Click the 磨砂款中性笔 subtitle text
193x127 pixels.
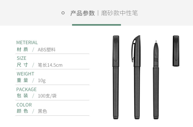(x=119, y=13)
